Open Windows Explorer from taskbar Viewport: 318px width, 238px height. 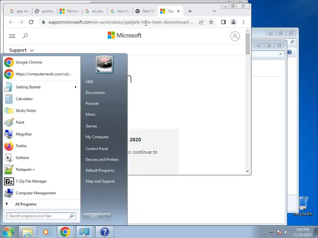click(28, 232)
